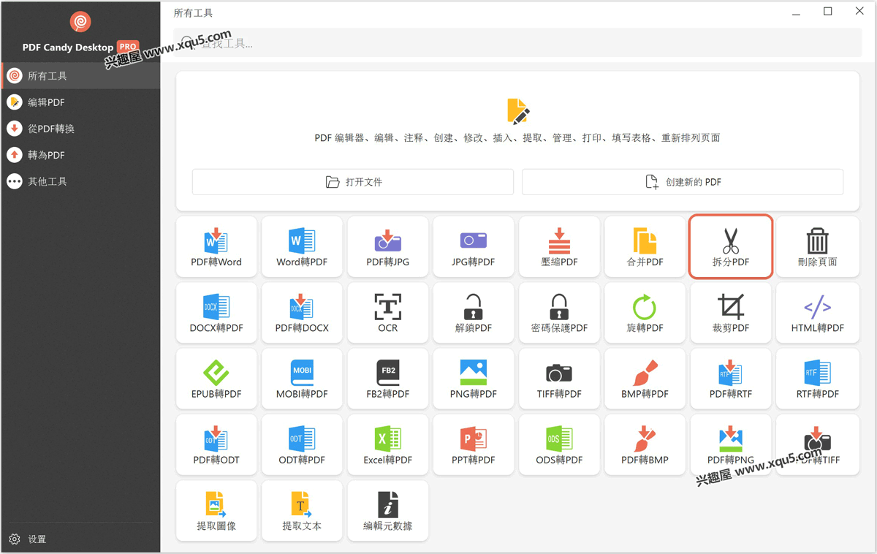Launch the 壓縮PDF tool
This screenshot has width=877, height=554.
point(559,247)
